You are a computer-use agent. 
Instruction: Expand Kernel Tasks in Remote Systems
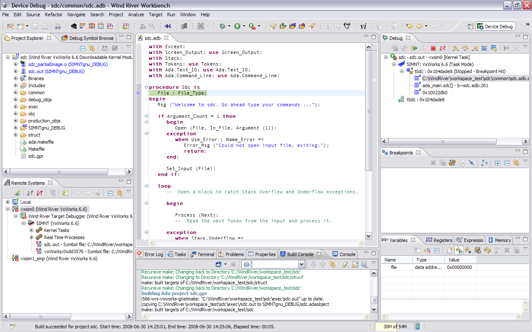tap(32, 230)
